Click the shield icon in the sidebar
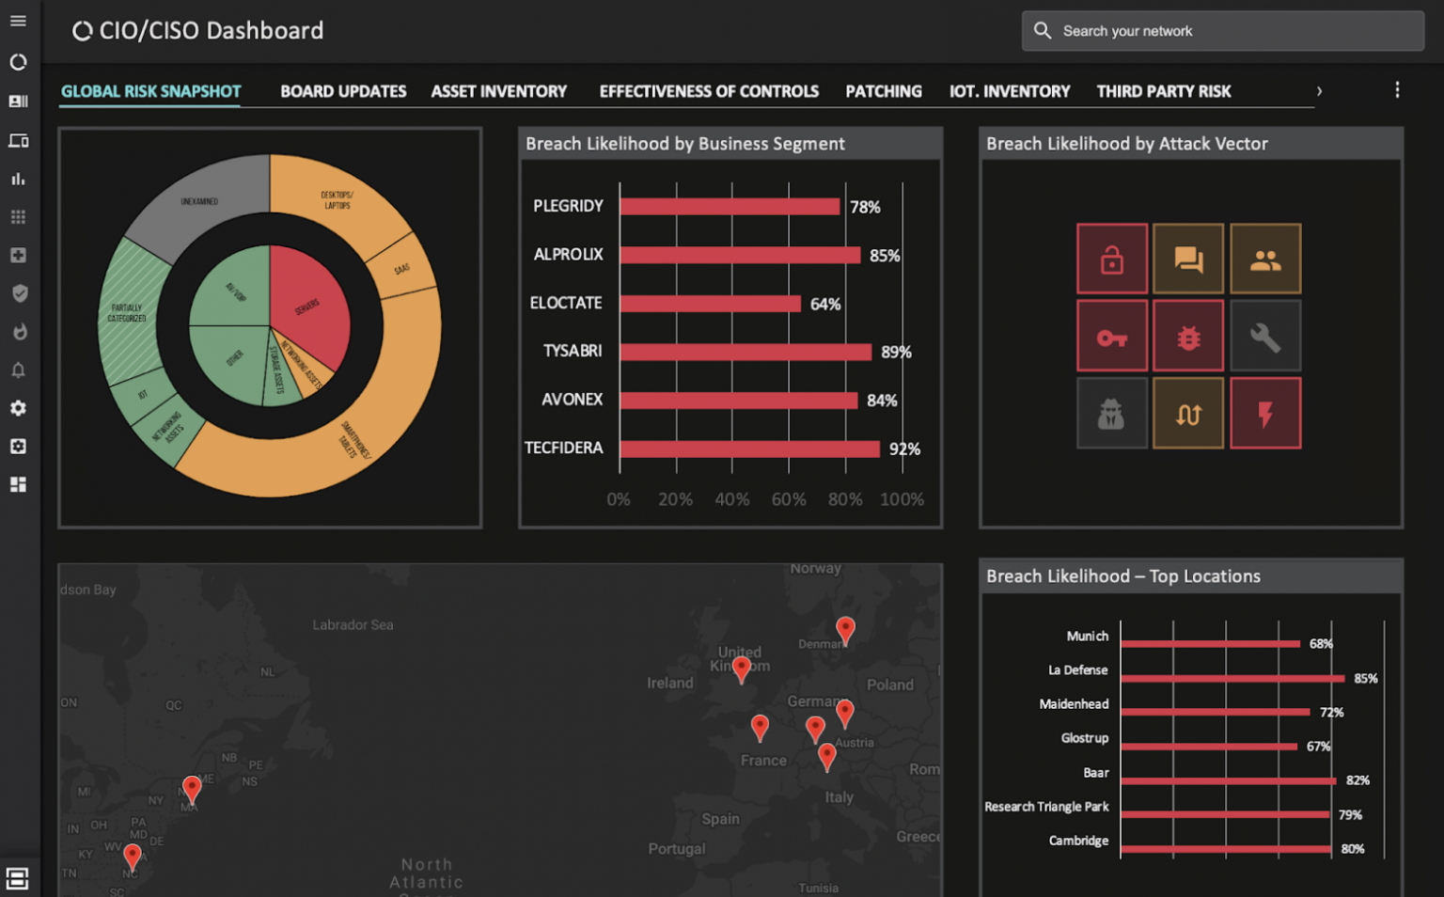The height and width of the screenshot is (897, 1444). coord(18,292)
